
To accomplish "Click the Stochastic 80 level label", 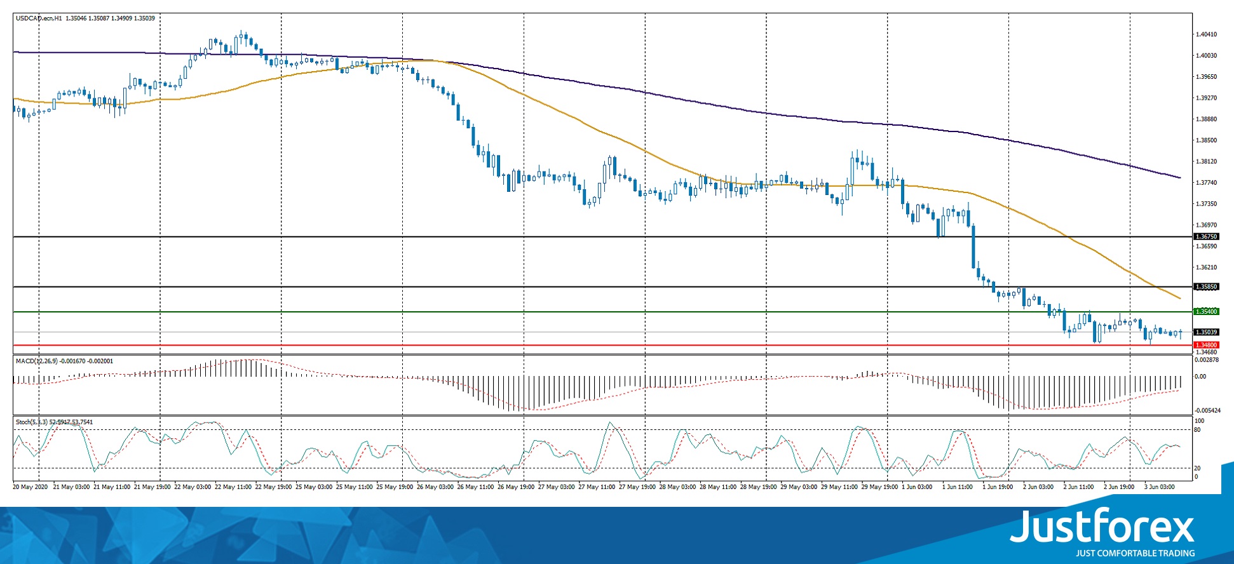I will click(x=1197, y=430).
